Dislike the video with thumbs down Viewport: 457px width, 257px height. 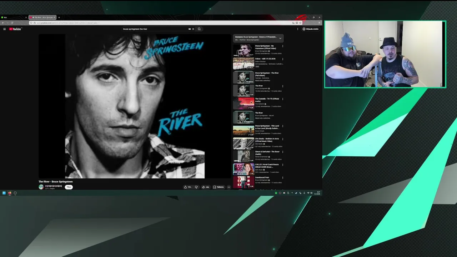pyautogui.click(x=196, y=187)
